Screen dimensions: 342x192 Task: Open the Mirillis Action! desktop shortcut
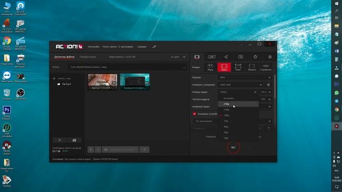7,147
